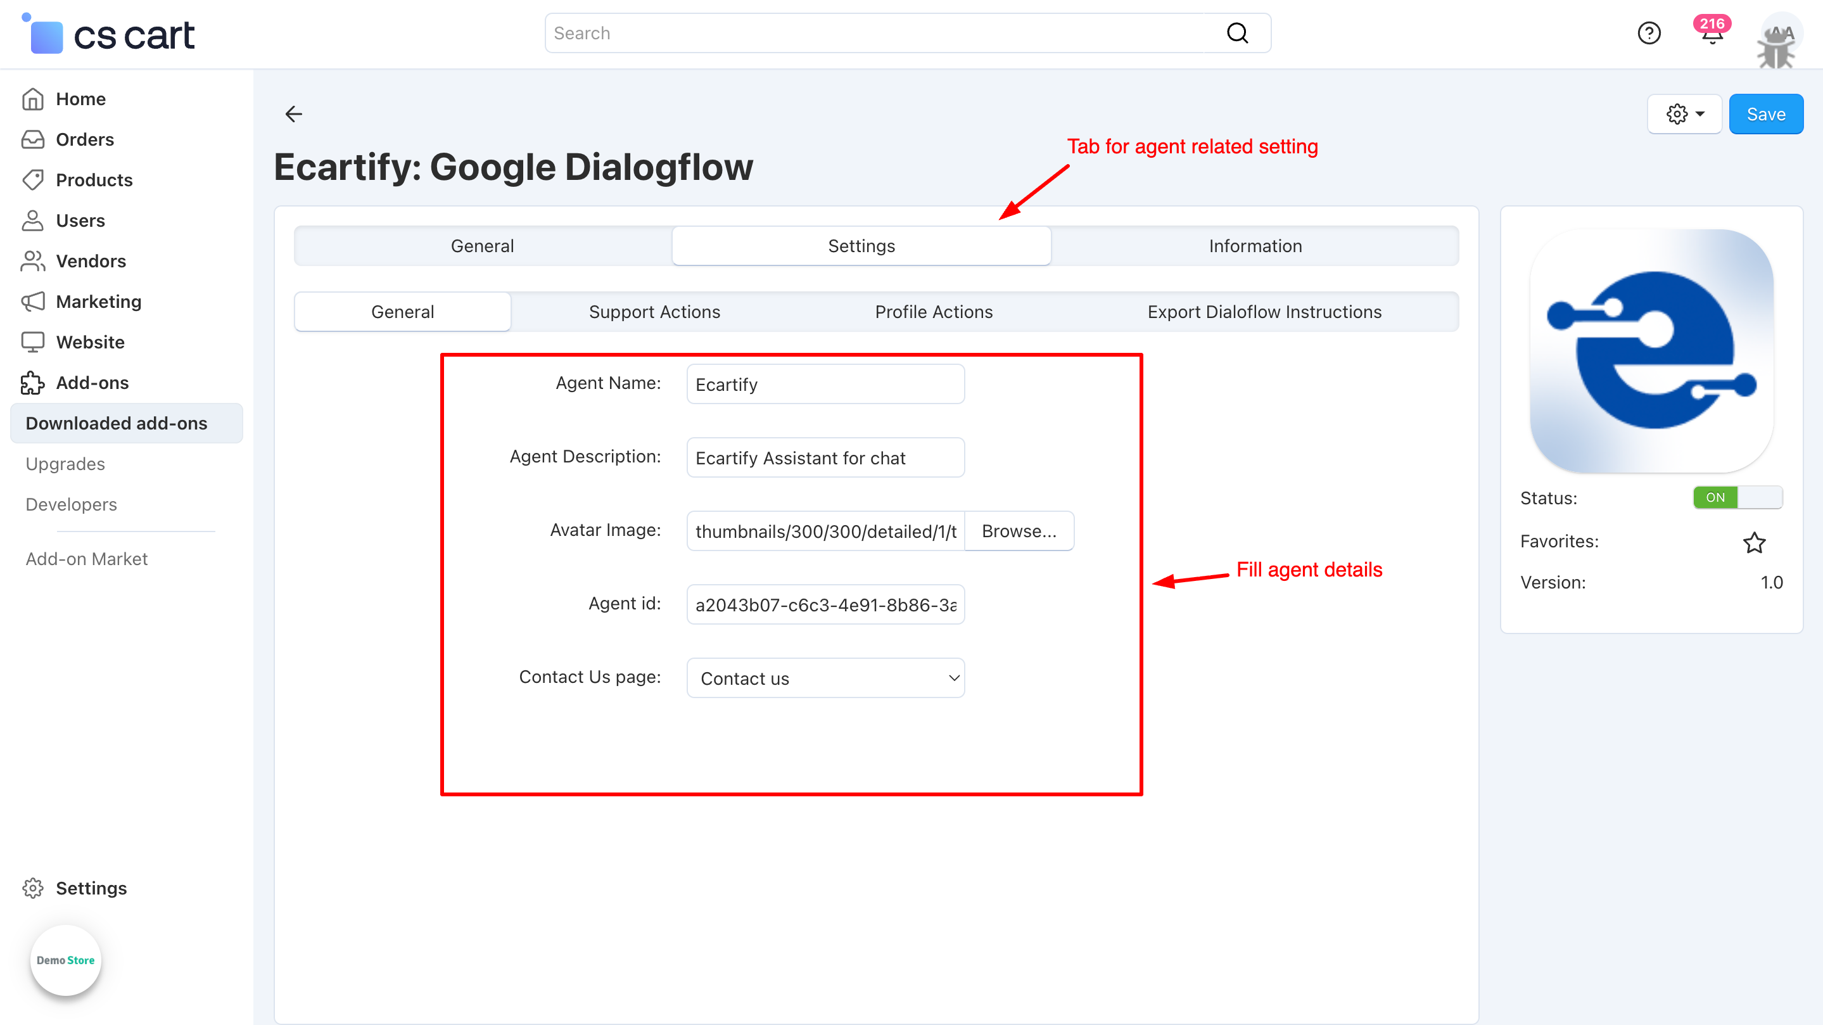Image resolution: width=1823 pixels, height=1025 pixels.
Task: Click the back arrow icon
Action: pos(294,114)
